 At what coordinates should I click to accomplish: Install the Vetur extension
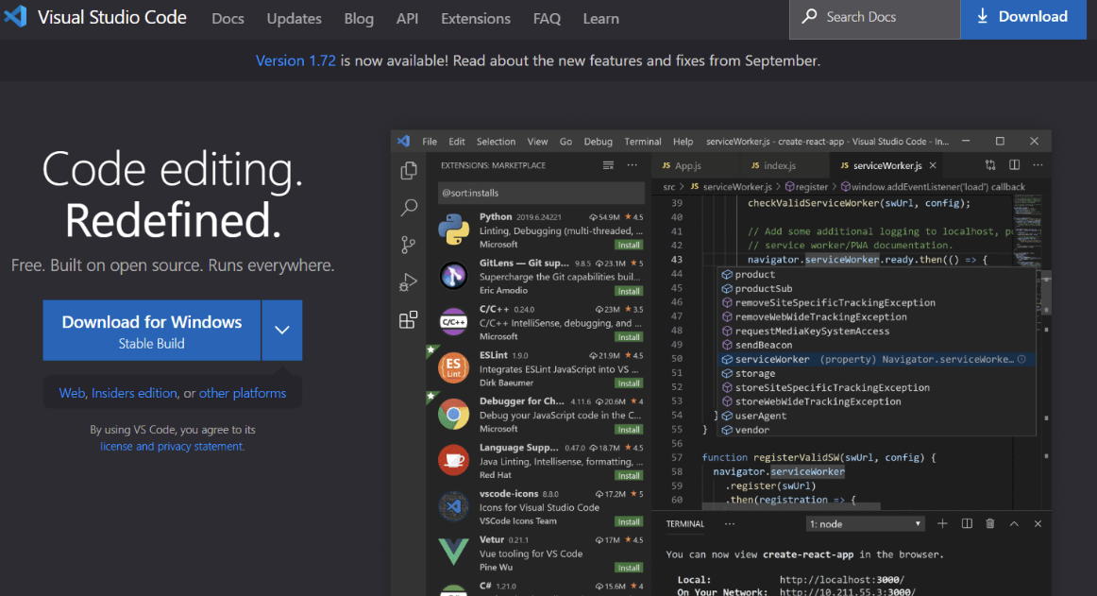[628, 568]
